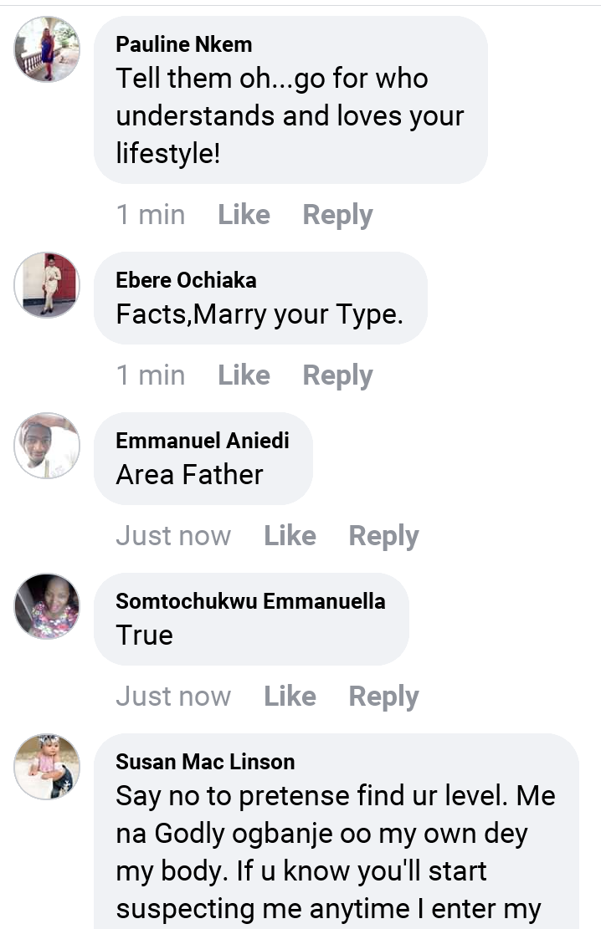Tap Somtochukwu Emmanuella's avatar
Viewport: 601px width, 929px height.
click(x=47, y=606)
